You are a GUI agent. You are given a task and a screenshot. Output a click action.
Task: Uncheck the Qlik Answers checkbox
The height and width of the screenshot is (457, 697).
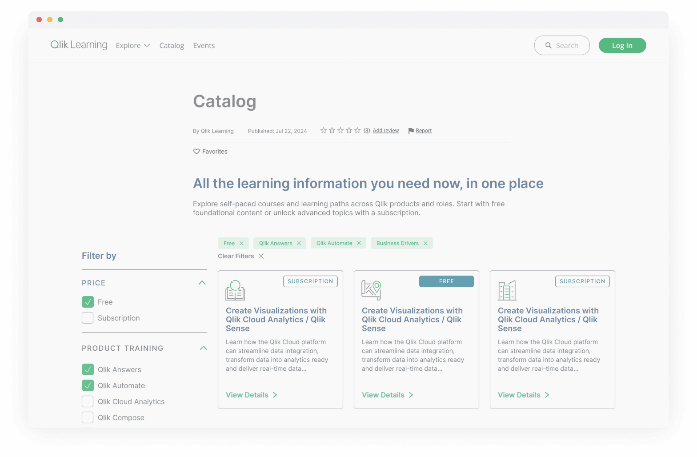pos(88,369)
